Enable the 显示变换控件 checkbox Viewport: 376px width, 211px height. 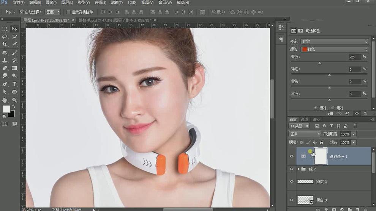[x=68, y=12]
